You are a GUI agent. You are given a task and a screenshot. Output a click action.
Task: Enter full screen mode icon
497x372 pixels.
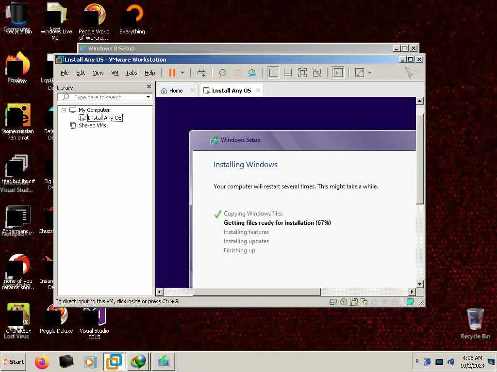[302, 73]
